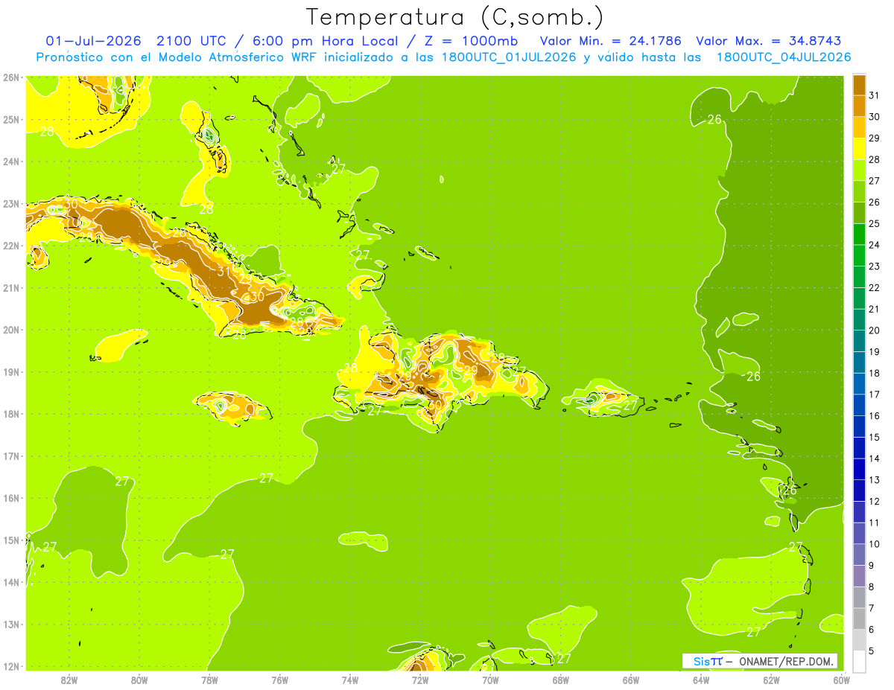Click the '78W' longitude axis label

(209, 680)
